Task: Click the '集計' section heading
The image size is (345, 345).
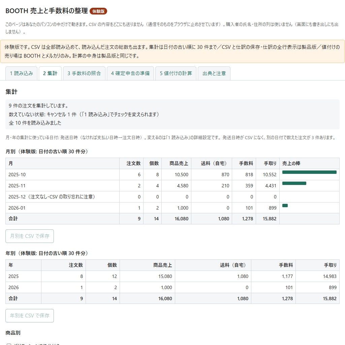Action: (11, 92)
